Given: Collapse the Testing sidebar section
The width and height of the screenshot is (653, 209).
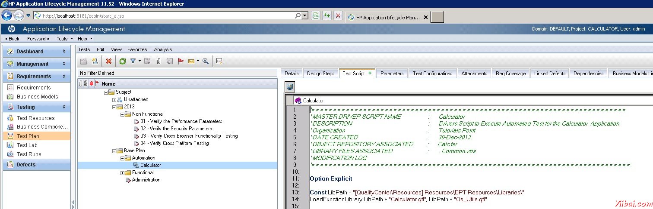Looking at the screenshot, I should [64, 107].
